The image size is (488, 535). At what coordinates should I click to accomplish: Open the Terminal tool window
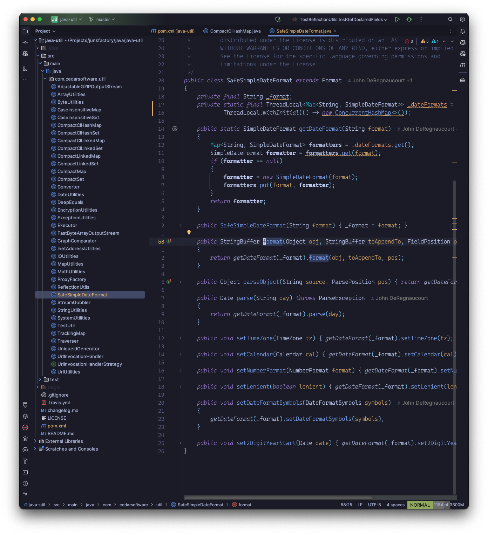tap(25, 472)
